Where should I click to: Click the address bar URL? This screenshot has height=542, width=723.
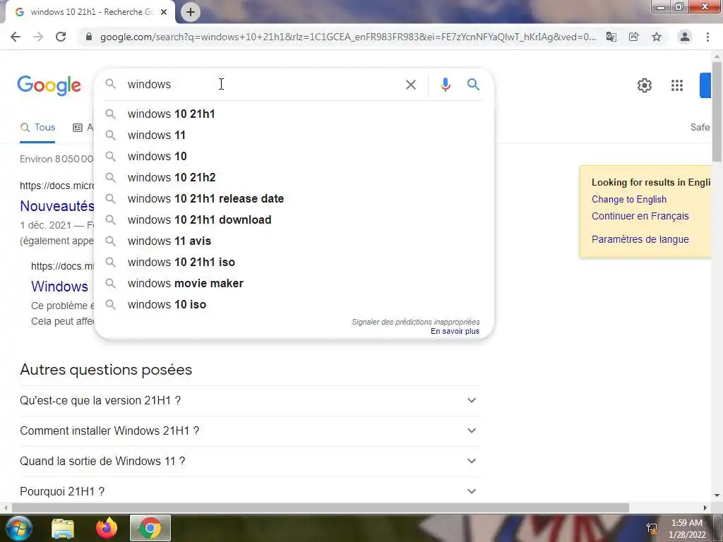click(347, 37)
